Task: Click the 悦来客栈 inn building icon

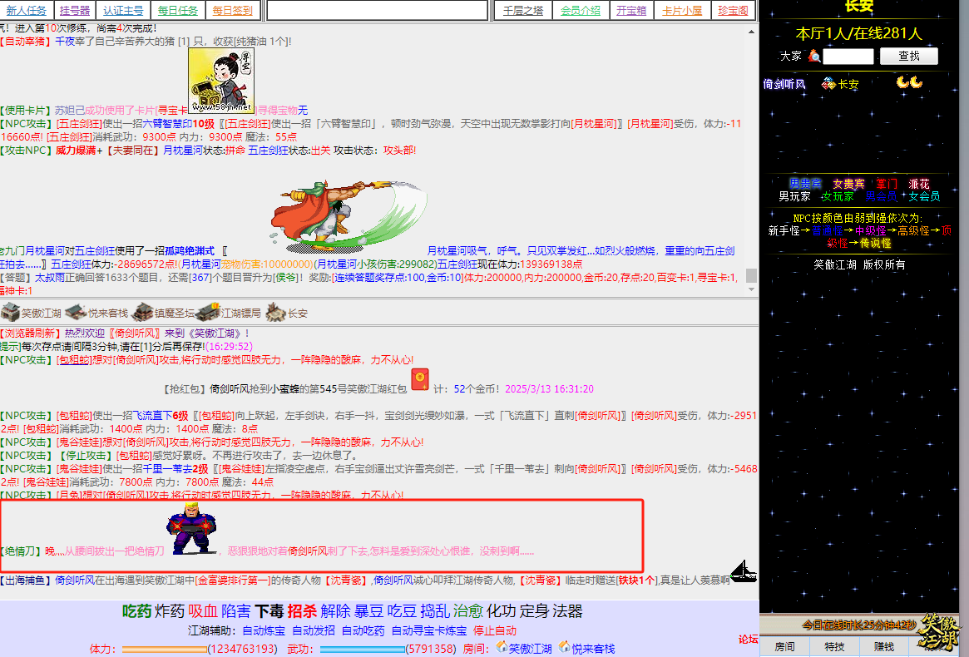Action: 76,313
